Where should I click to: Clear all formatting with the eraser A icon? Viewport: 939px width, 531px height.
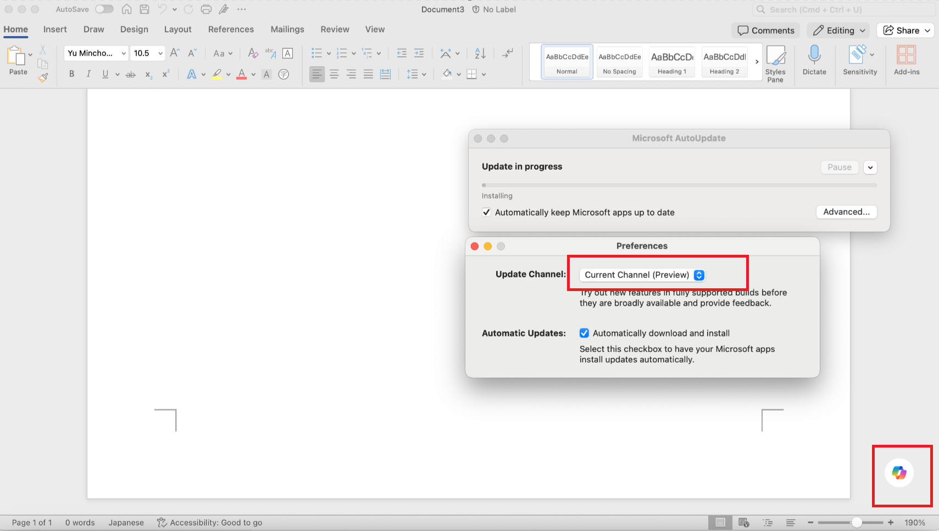[x=252, y=53]
